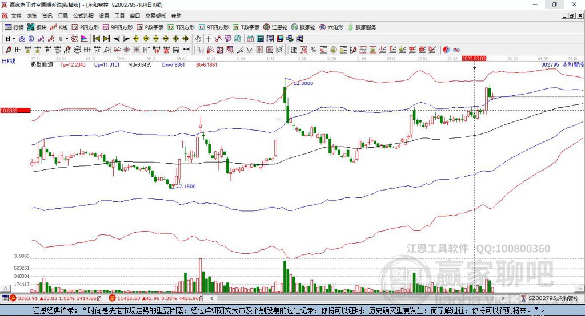Open the 交易委托 menu

coord(155,15)
